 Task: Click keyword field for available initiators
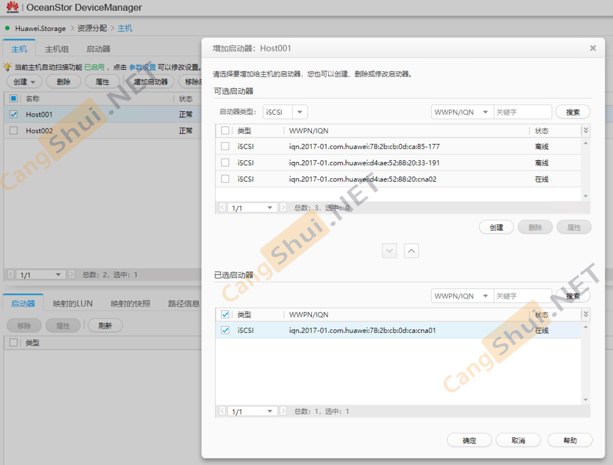(x=523, y=112)
